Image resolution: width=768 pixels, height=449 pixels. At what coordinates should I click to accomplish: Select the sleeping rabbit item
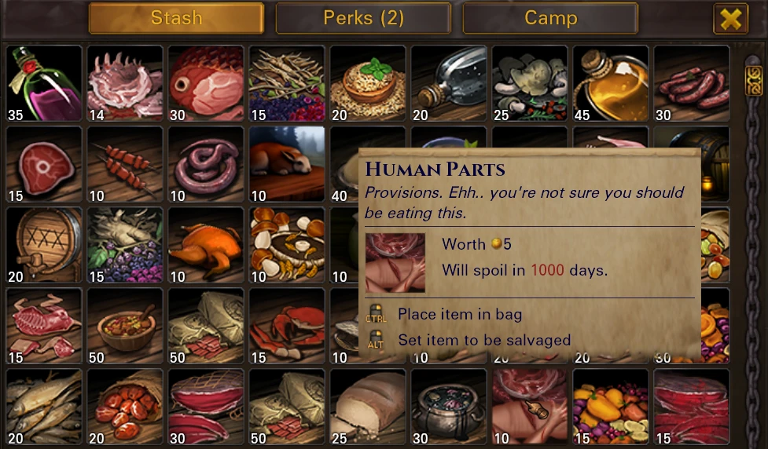point(287,164)
